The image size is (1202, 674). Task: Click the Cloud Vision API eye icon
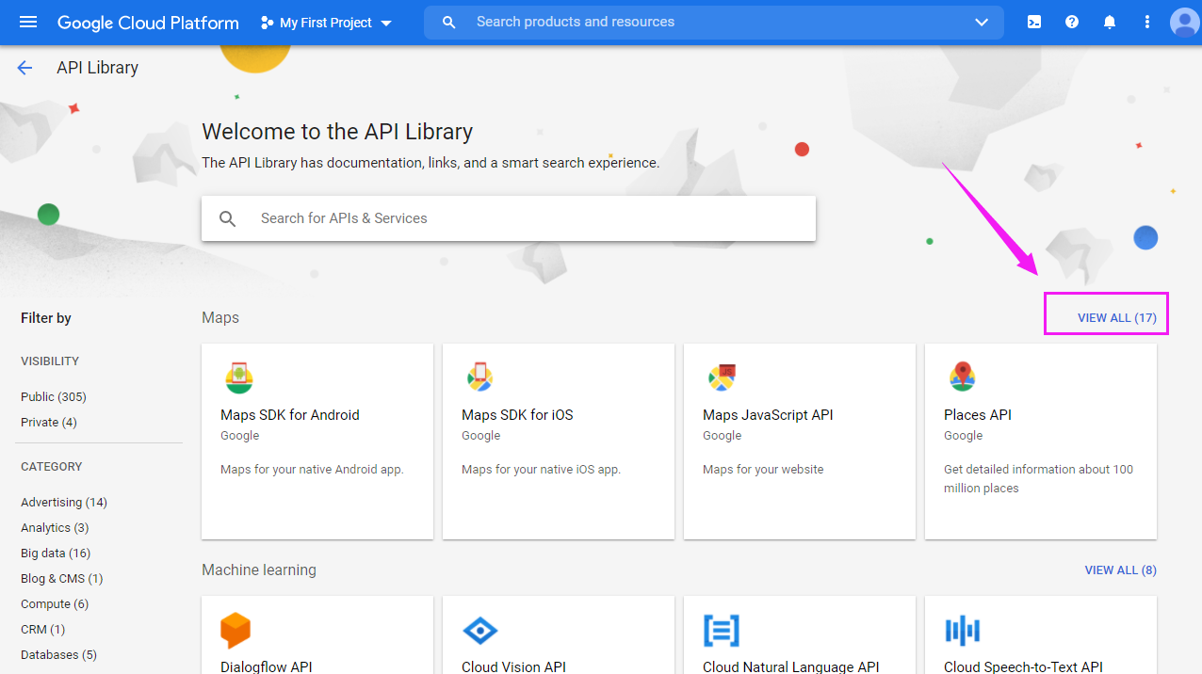480,630
